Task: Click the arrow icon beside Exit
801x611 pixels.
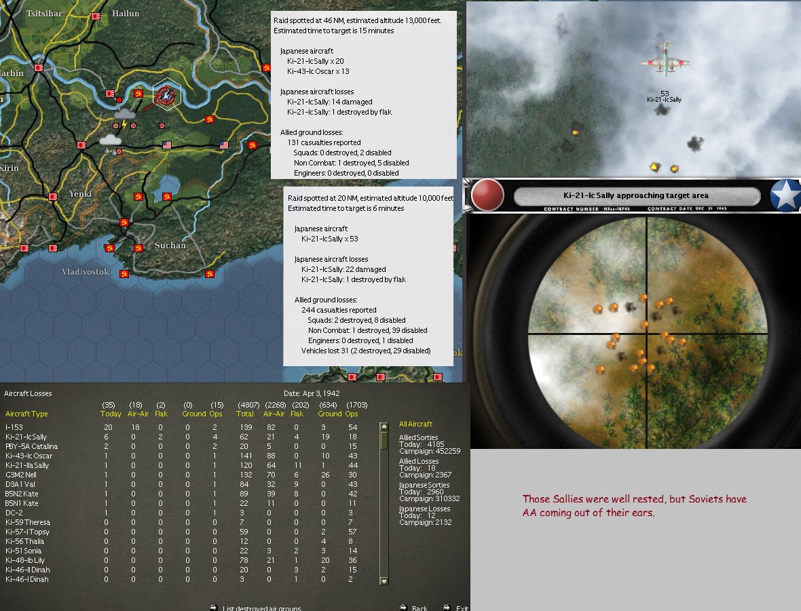Action: pos(447,608)
